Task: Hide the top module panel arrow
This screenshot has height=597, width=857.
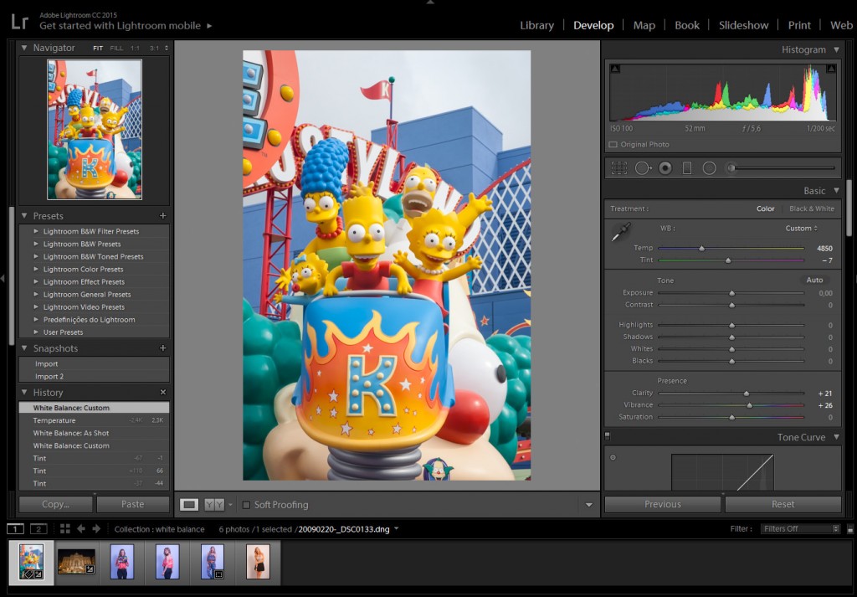Action: 430,3
